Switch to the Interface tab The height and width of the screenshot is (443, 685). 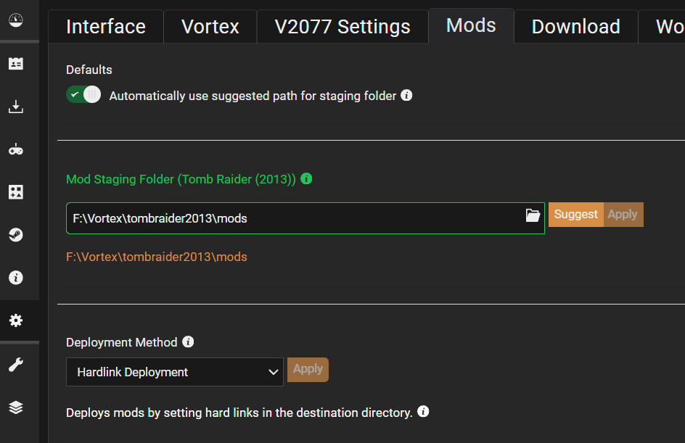pyautogui.click(x=106, y=27)
